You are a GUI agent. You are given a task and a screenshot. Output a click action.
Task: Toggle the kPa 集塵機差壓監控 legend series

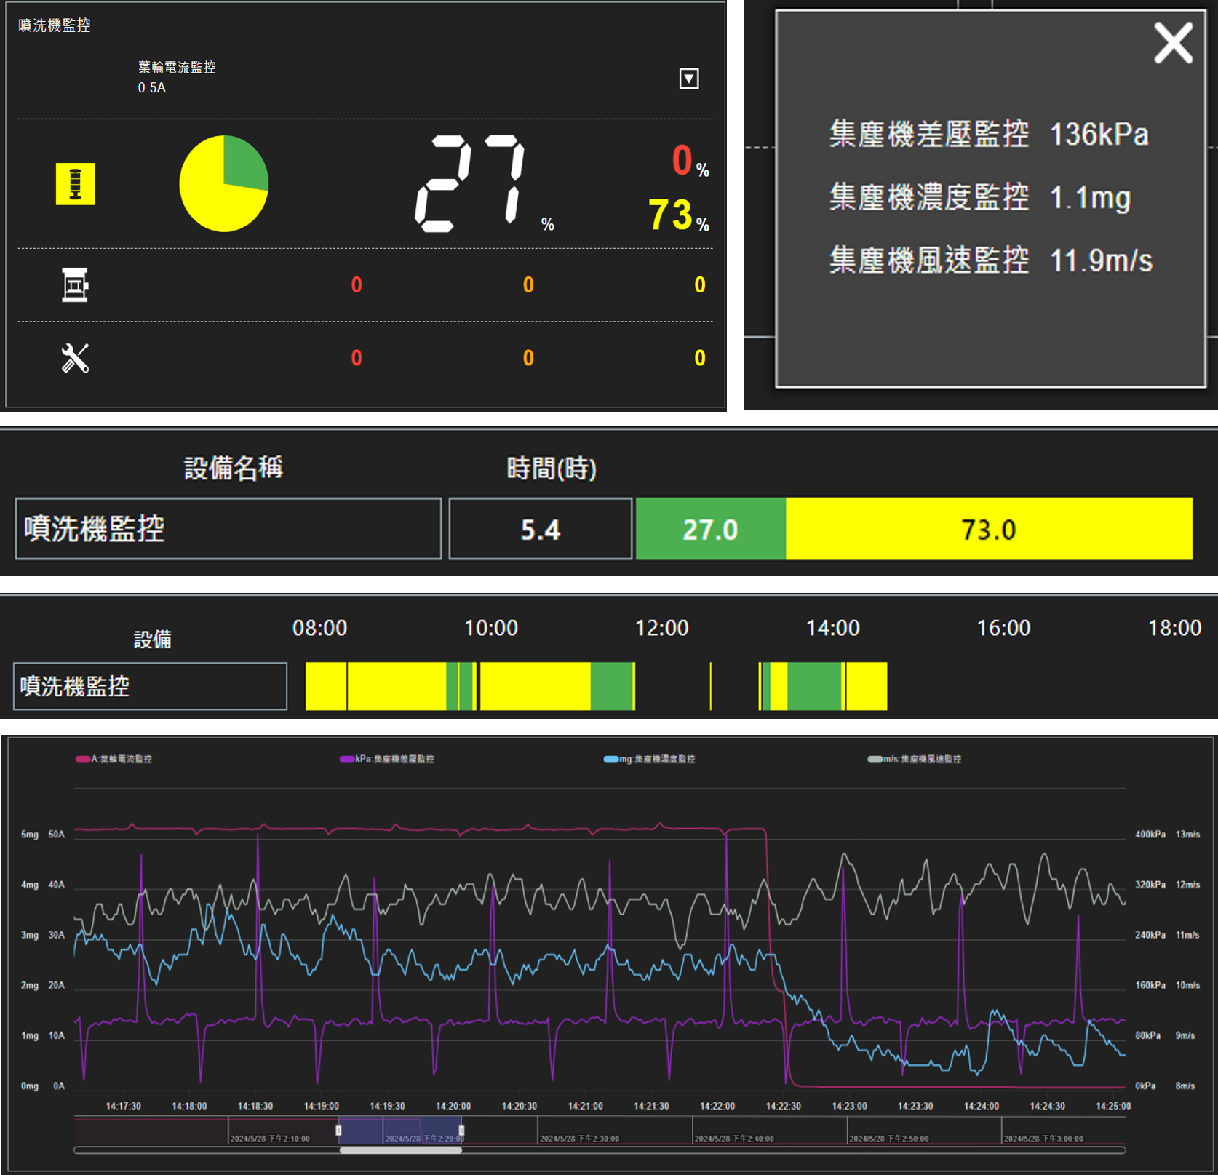coord(387,759)
